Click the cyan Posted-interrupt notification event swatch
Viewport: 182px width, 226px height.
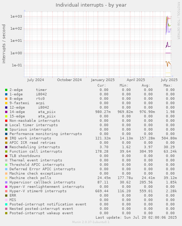pos(6,204)
